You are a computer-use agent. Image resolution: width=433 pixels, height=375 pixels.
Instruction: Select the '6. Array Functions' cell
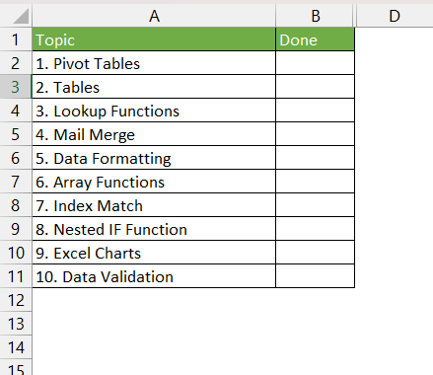pyautogui.click(x=154, y=182)
